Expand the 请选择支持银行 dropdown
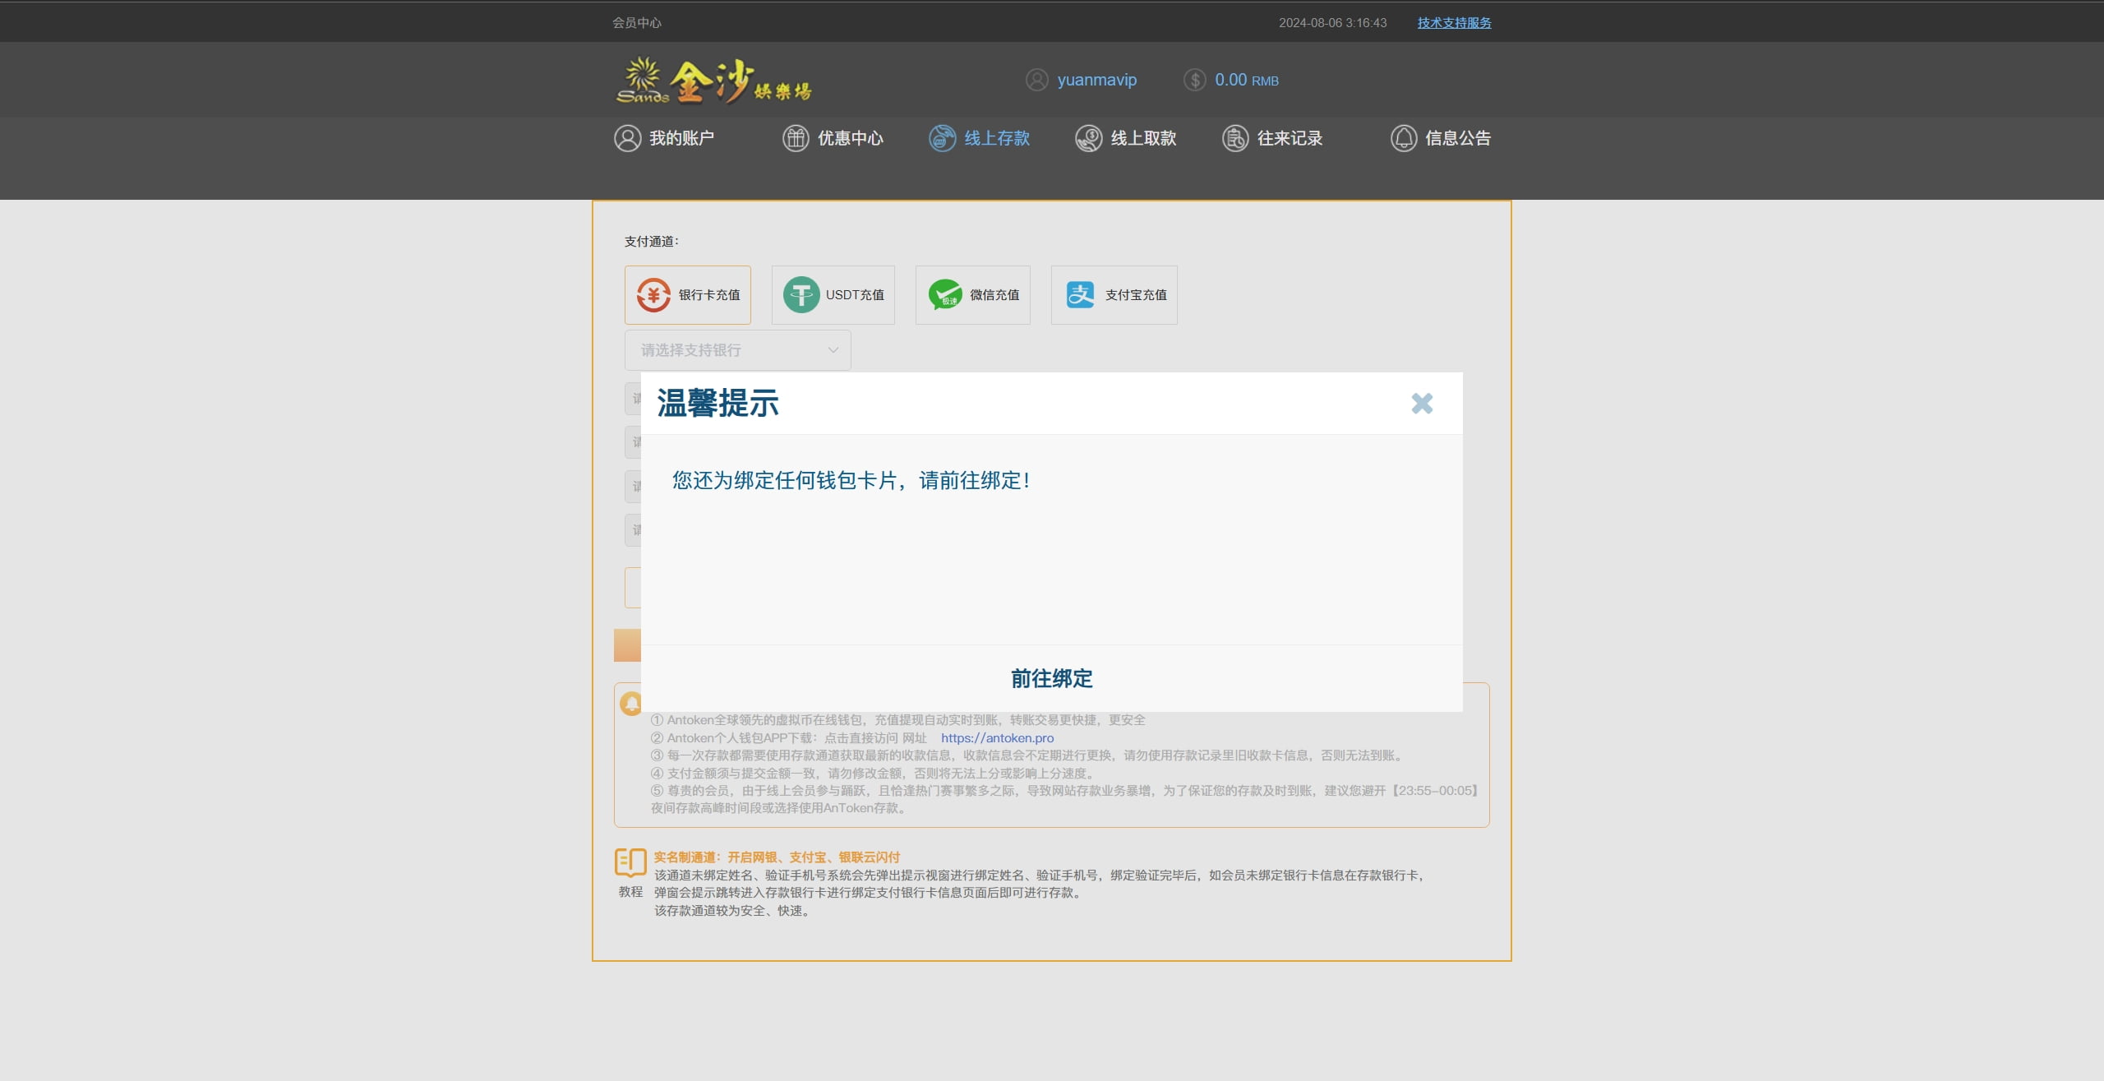The image size is (2104, 1081). [x=723, y=350]
